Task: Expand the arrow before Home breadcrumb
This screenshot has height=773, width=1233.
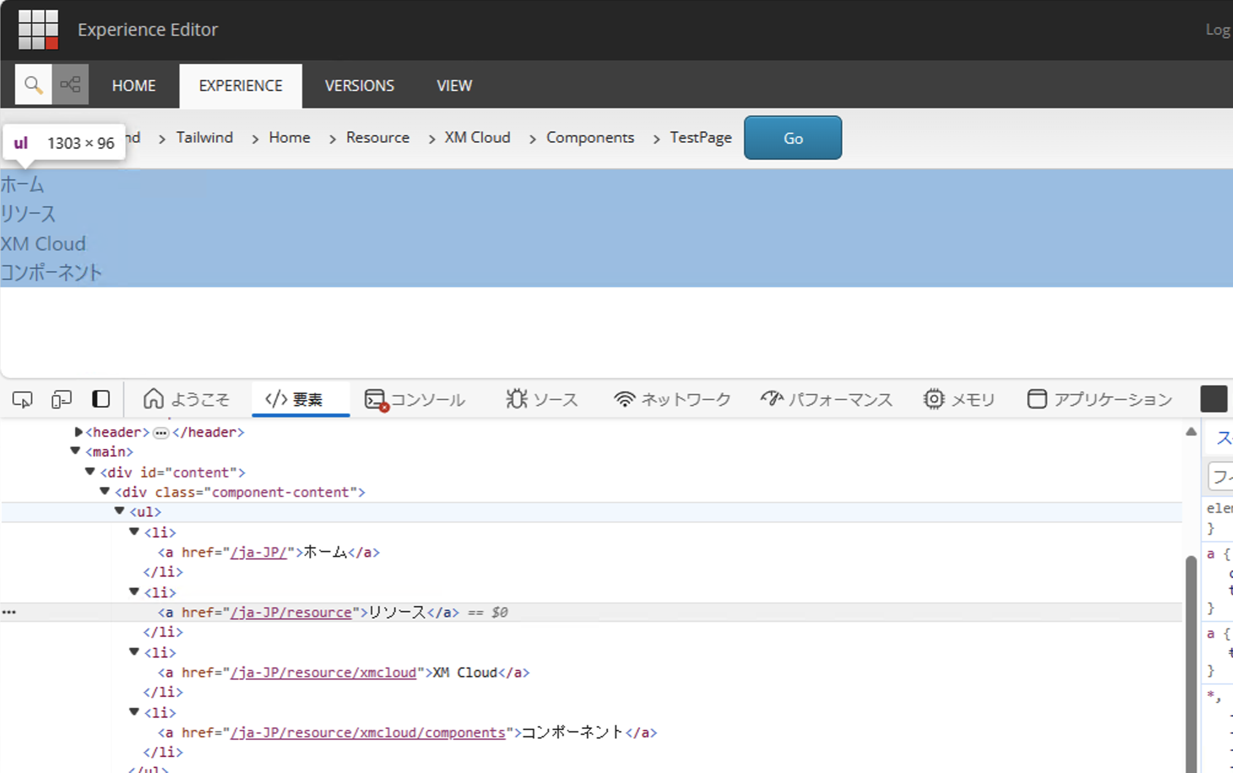Action: tap(255, 139)
